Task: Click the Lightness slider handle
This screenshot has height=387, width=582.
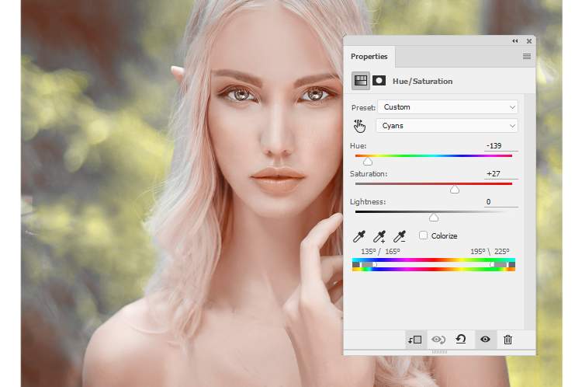Action: click(x=434, y=218)
